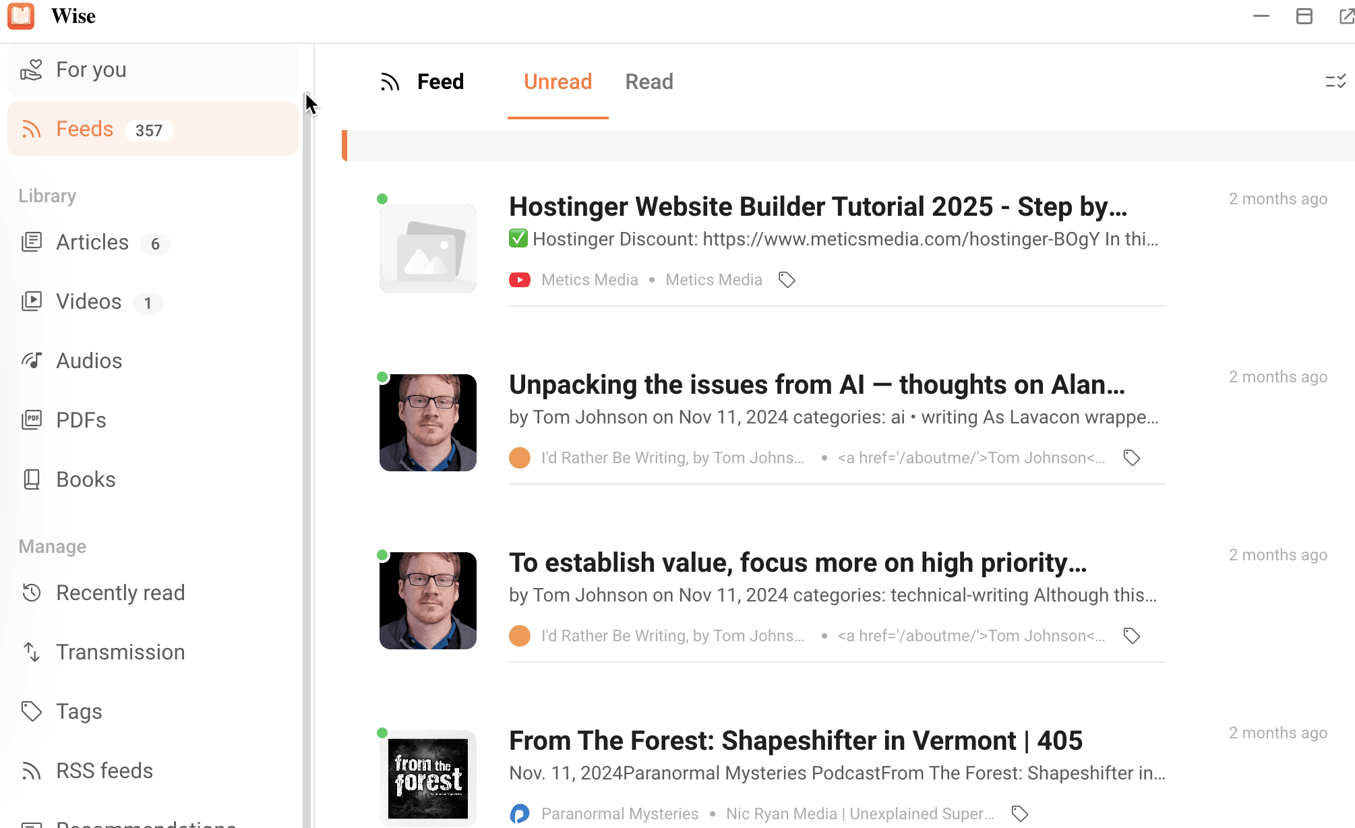
Task: Click the open-in-external-window icon
Action: (x=1346, y=16)
